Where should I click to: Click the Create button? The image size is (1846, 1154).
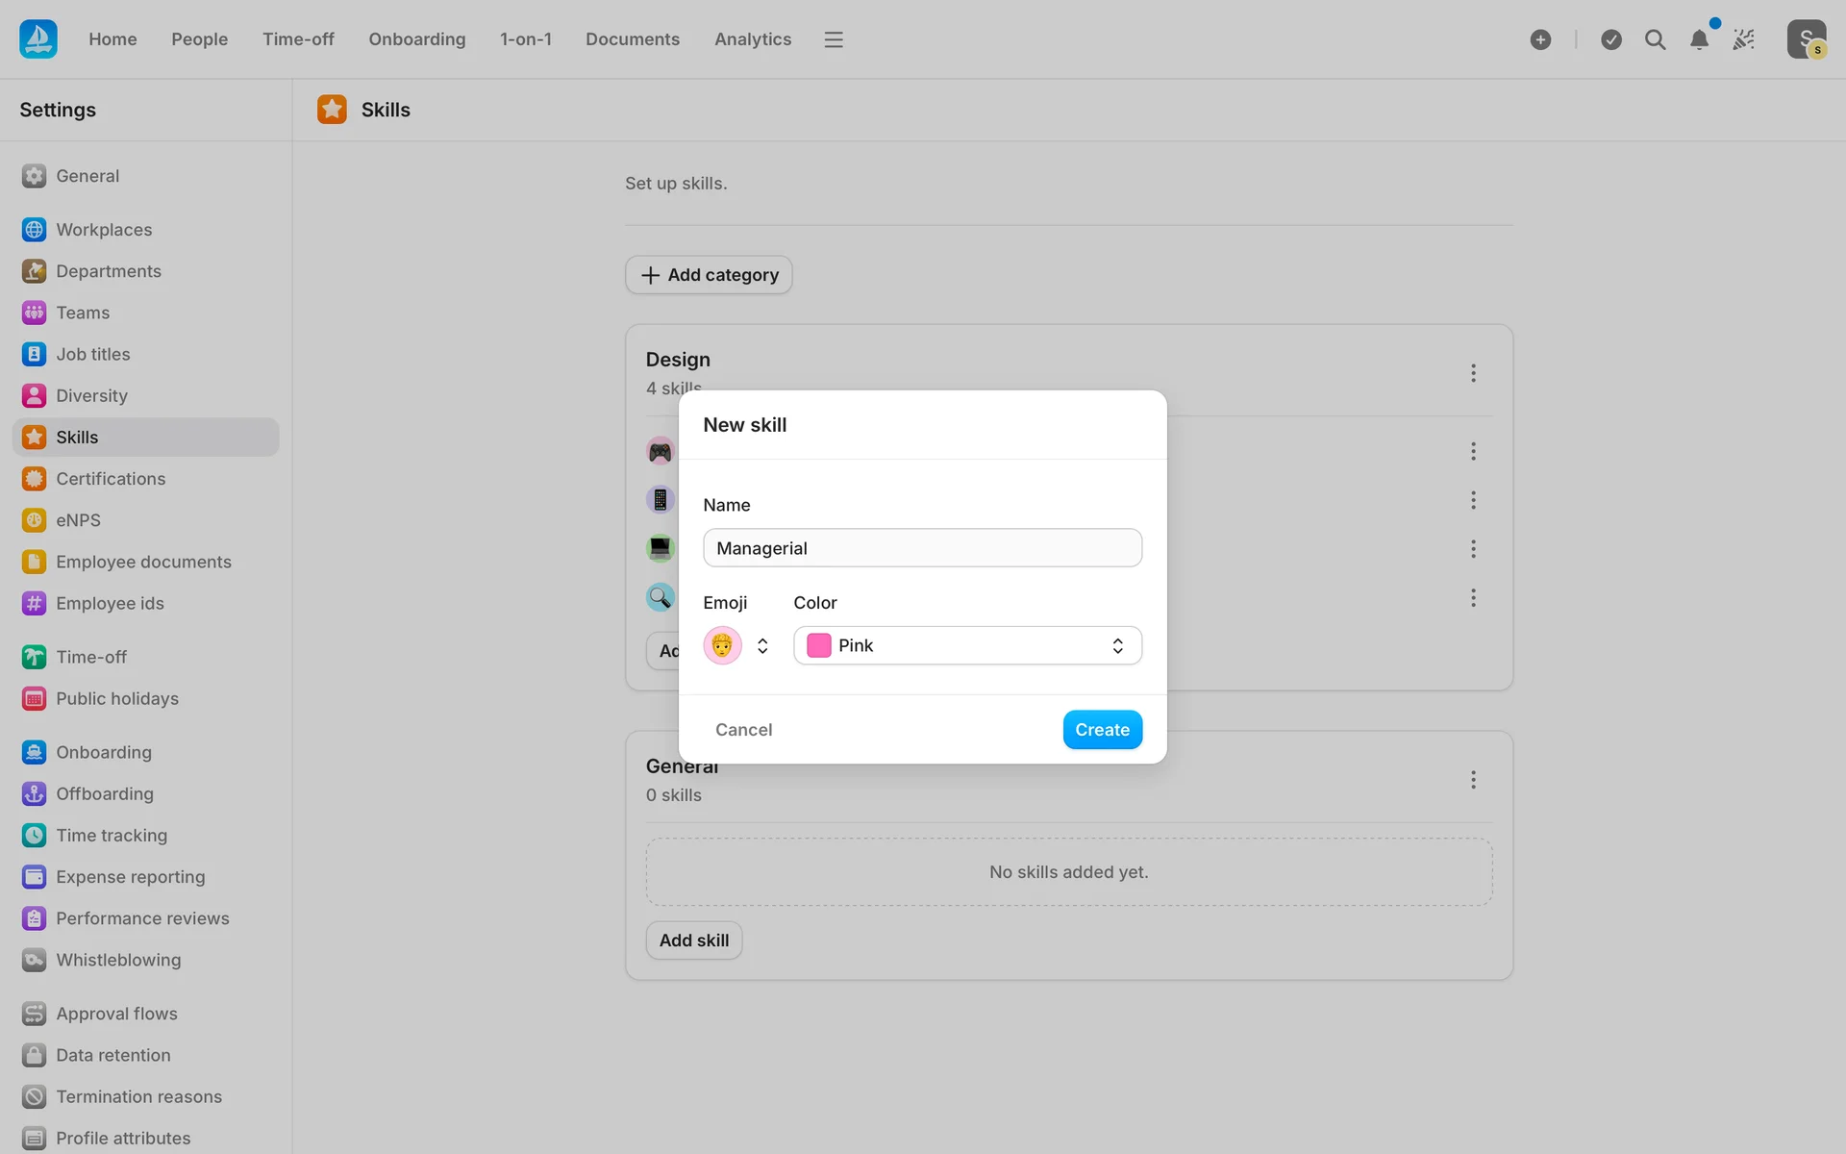pyautogui.click(x=1102, y=730)
